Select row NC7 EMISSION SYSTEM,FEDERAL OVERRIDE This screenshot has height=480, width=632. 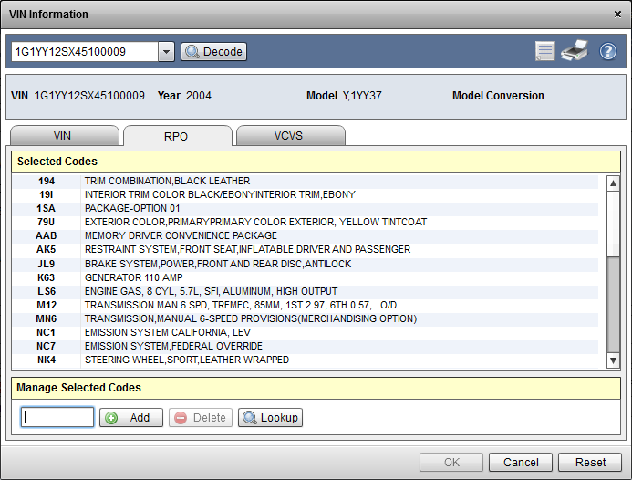[306, 347]
